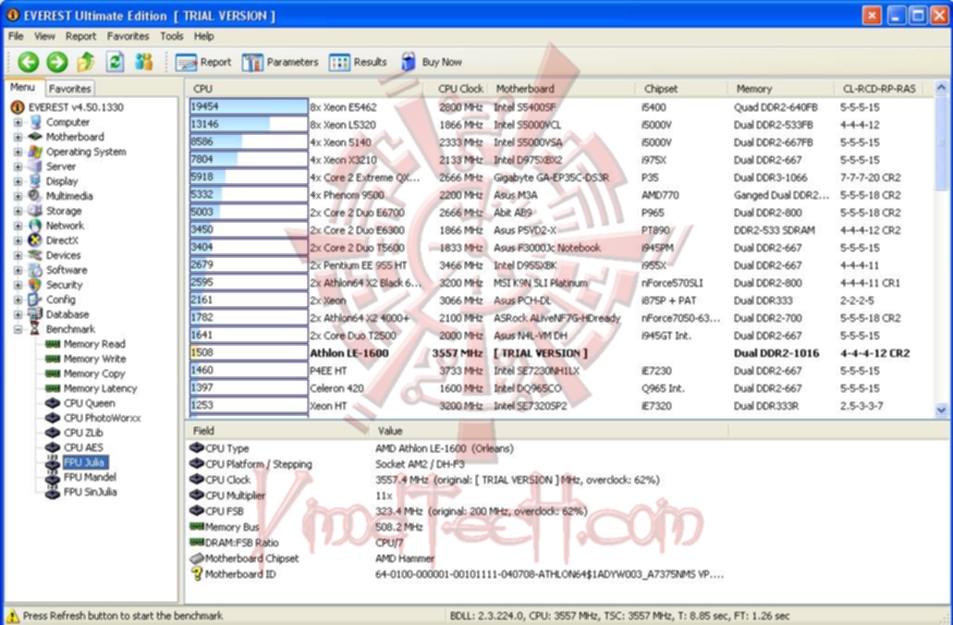
Task: Show benchmark Results
Action: pos(358,62)
